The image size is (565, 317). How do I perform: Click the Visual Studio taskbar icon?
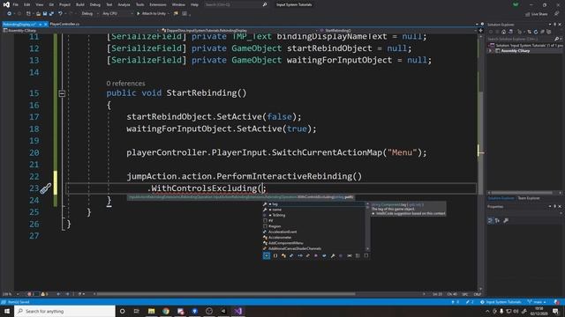tap(237, 311)
